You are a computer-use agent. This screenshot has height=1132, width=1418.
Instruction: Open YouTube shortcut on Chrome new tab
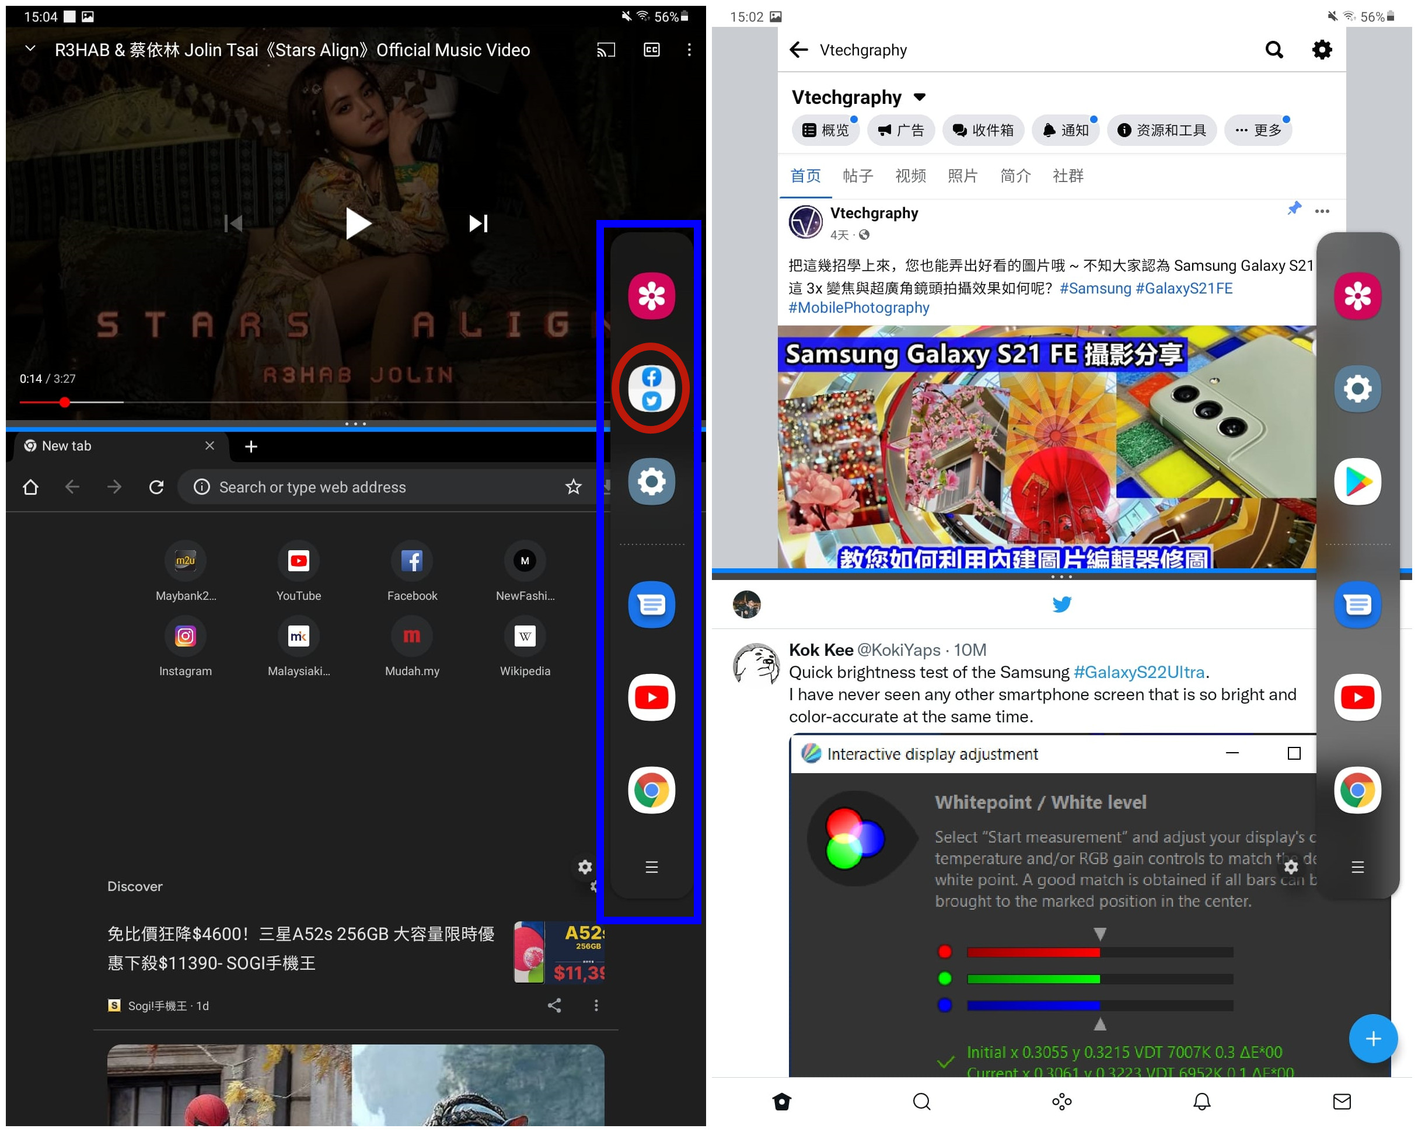pos(299,571)
